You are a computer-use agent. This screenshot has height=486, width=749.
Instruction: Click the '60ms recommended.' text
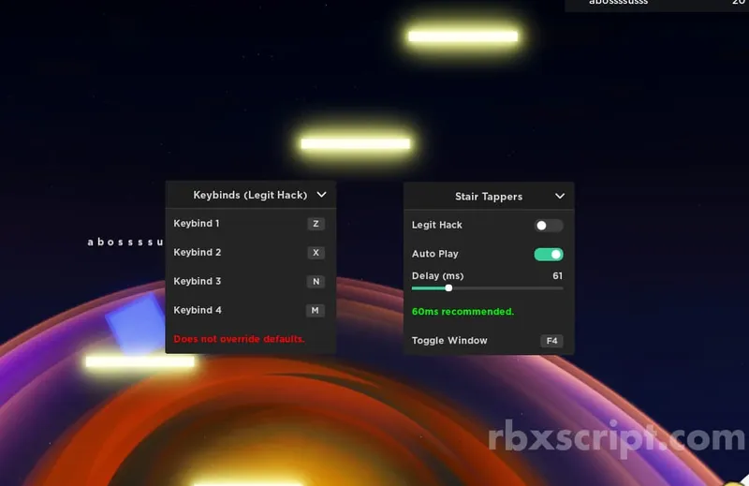pyautogui.click(x=463, y=312)
